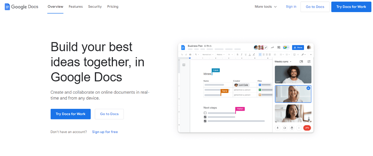
Task: Raise hand in the Weekly sync call
Action: coord(292,128)
